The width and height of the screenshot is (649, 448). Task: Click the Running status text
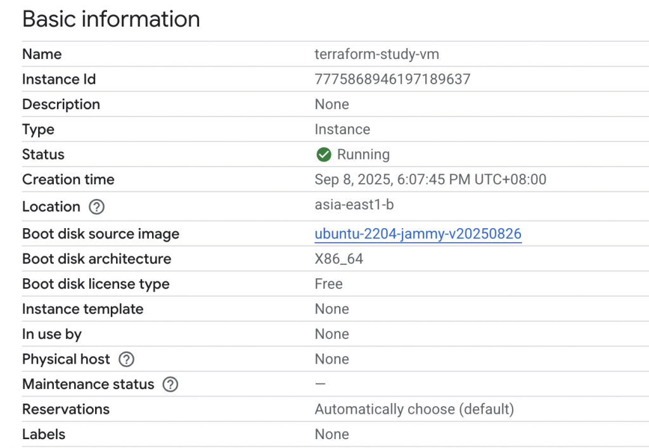(x=363, y=155)
